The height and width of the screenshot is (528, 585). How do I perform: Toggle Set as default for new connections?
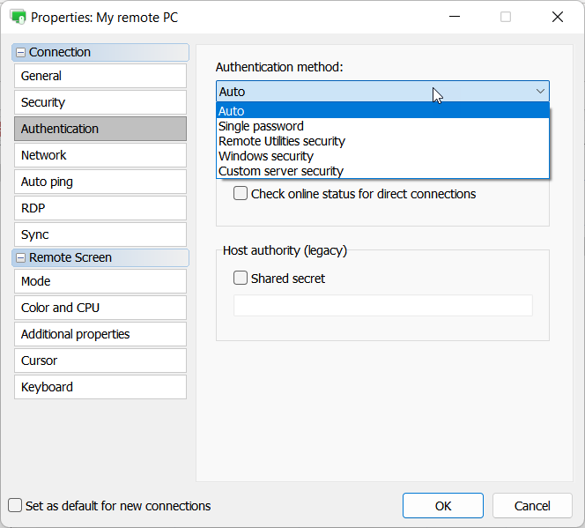pos(16,506)
